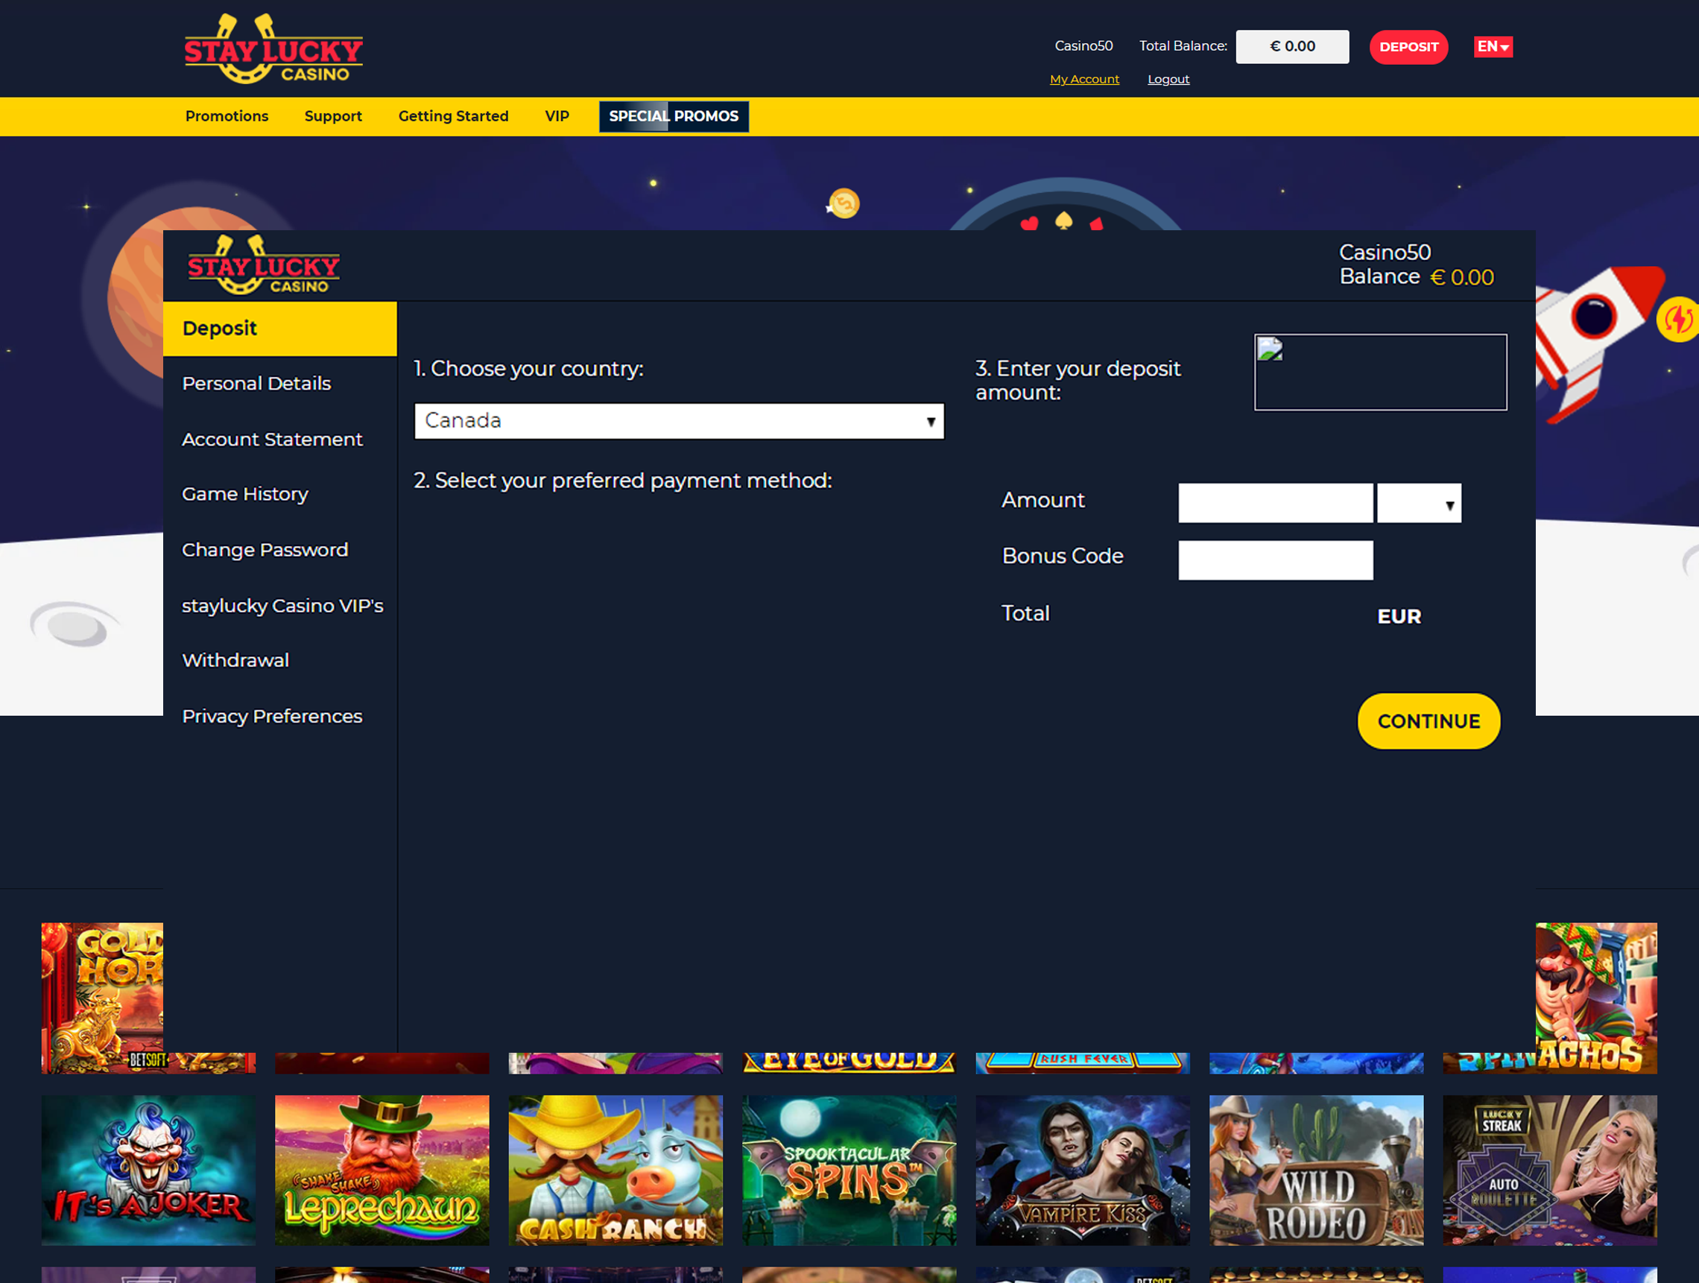Open Getting Started in the nav bar

click(453, 116)
